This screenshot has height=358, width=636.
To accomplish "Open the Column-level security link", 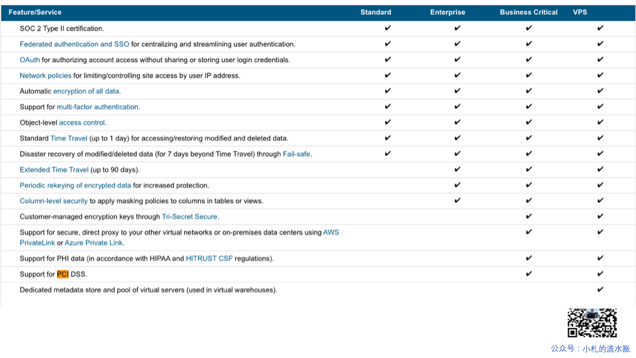I will pos(54,201).
